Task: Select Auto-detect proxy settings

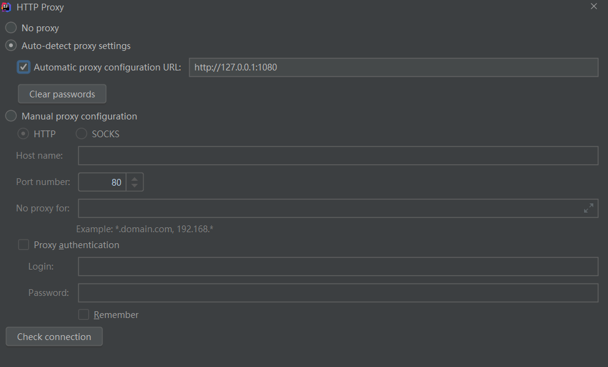Action: tap(12, 45)
